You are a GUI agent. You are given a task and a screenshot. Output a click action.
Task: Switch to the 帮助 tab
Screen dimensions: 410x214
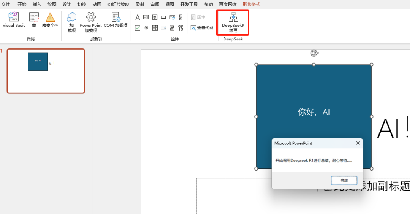coord(208,5)
